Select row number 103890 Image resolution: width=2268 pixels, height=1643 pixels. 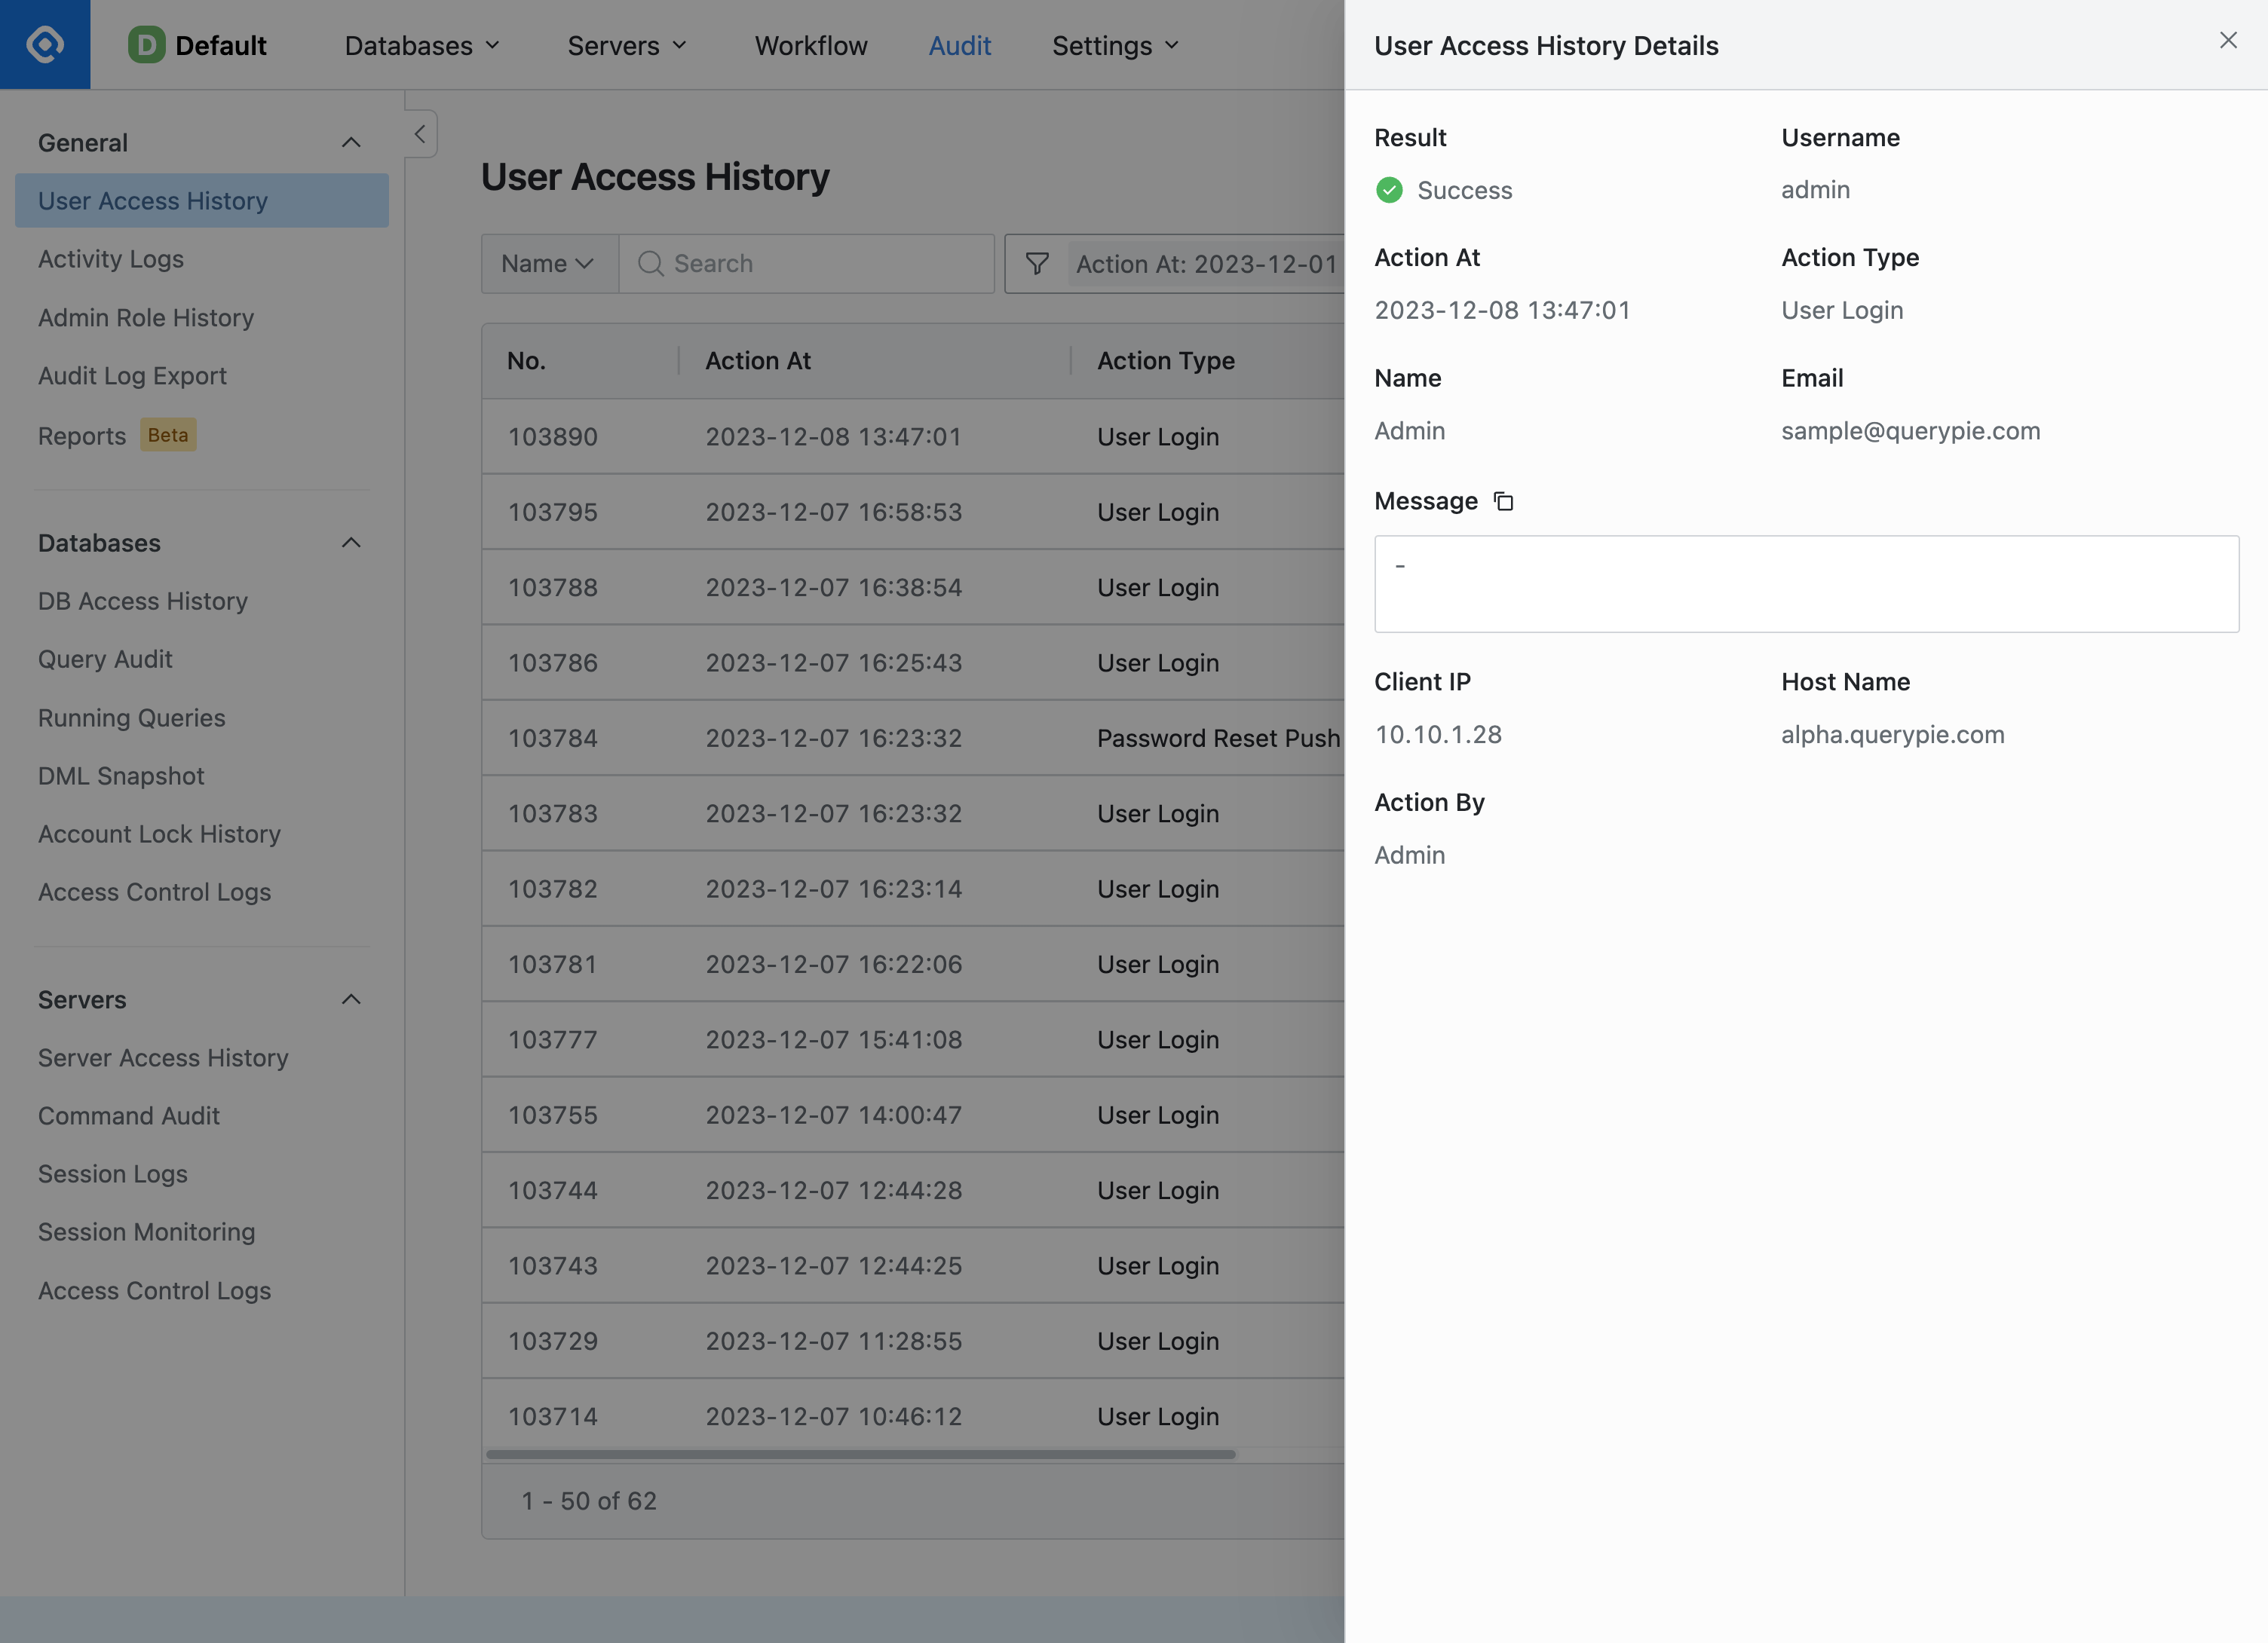point(913,436)
